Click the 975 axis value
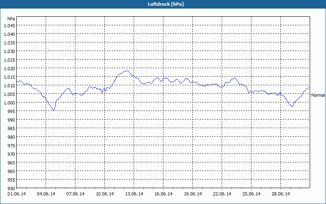Image resolution: width=326 pixels, height=204 pixels. click(12, 146)
